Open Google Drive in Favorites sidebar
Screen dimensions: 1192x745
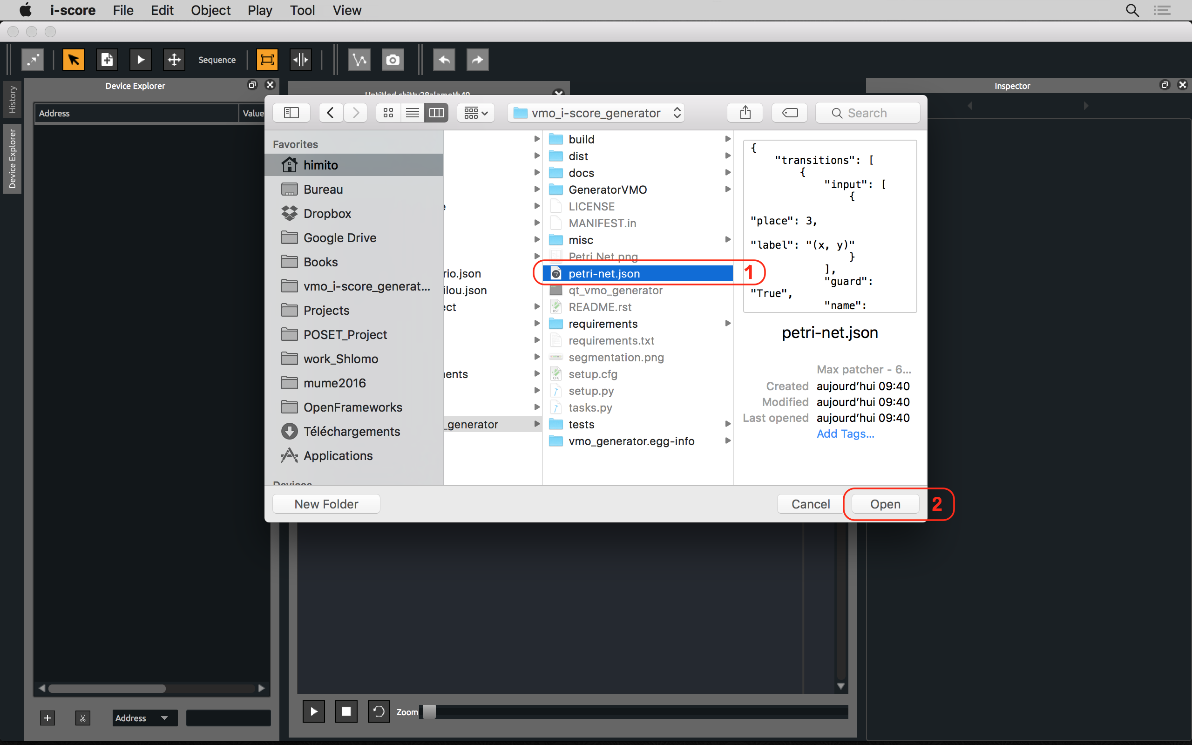pos(354,237)
